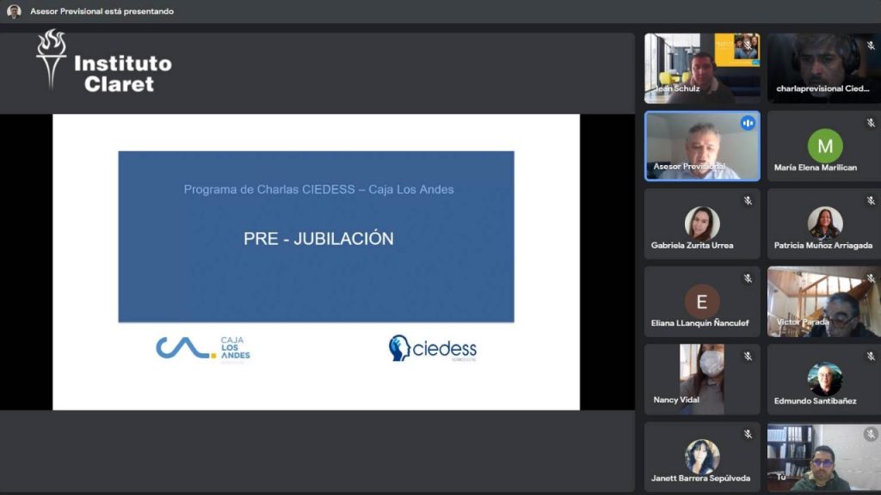Click the Instituto Claret logo
The image size is (881, 495).
(103, 61)
